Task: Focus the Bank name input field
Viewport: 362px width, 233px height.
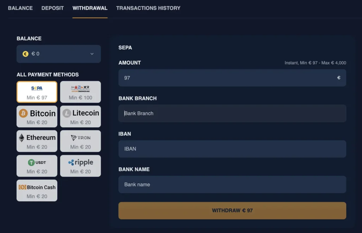Action: 232,184
